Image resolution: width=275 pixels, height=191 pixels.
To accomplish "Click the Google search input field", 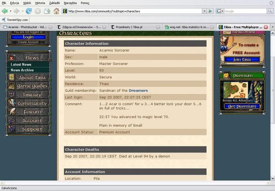I will (x=245, y=11).
